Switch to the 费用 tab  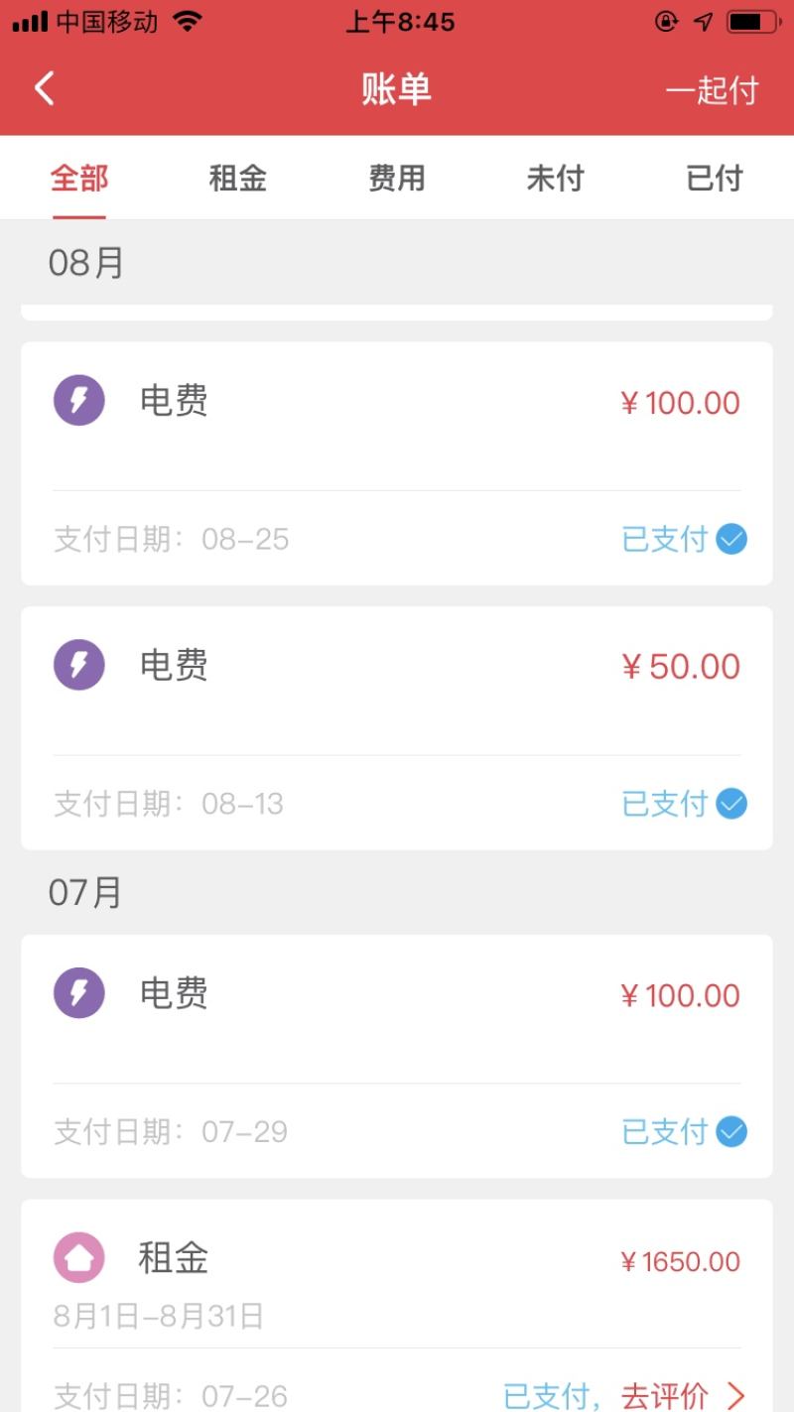(397, 179)
